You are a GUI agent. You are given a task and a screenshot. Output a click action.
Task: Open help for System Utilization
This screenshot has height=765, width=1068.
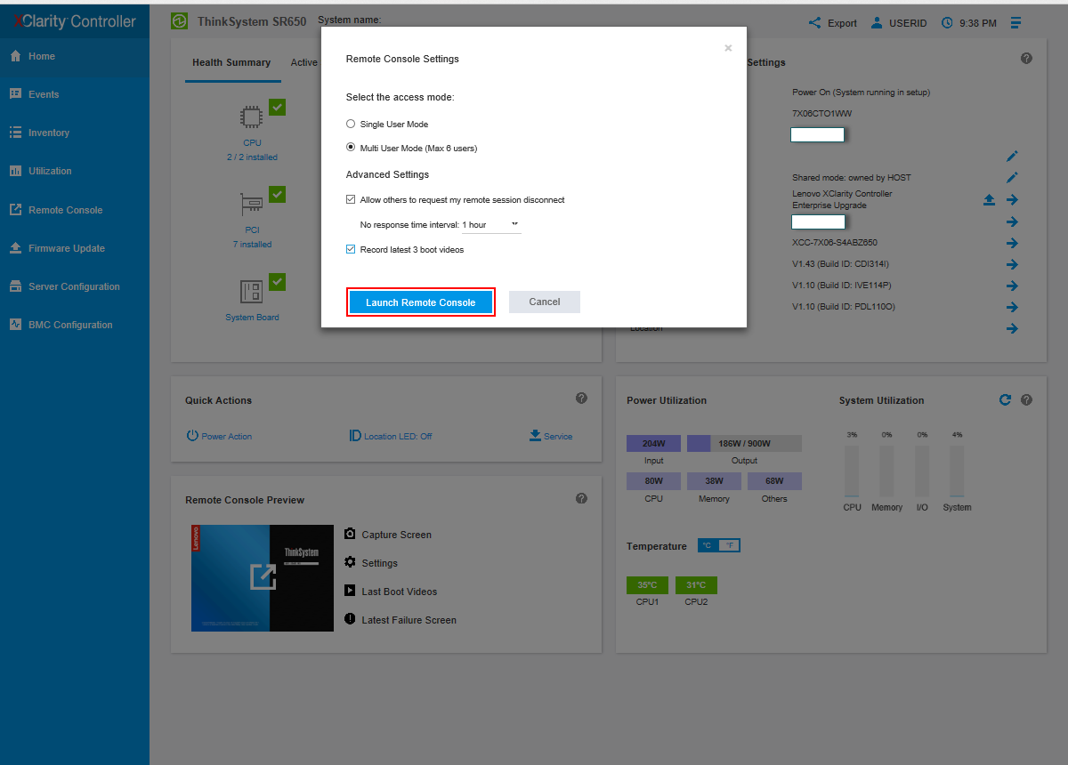(x=1026, y=400)
